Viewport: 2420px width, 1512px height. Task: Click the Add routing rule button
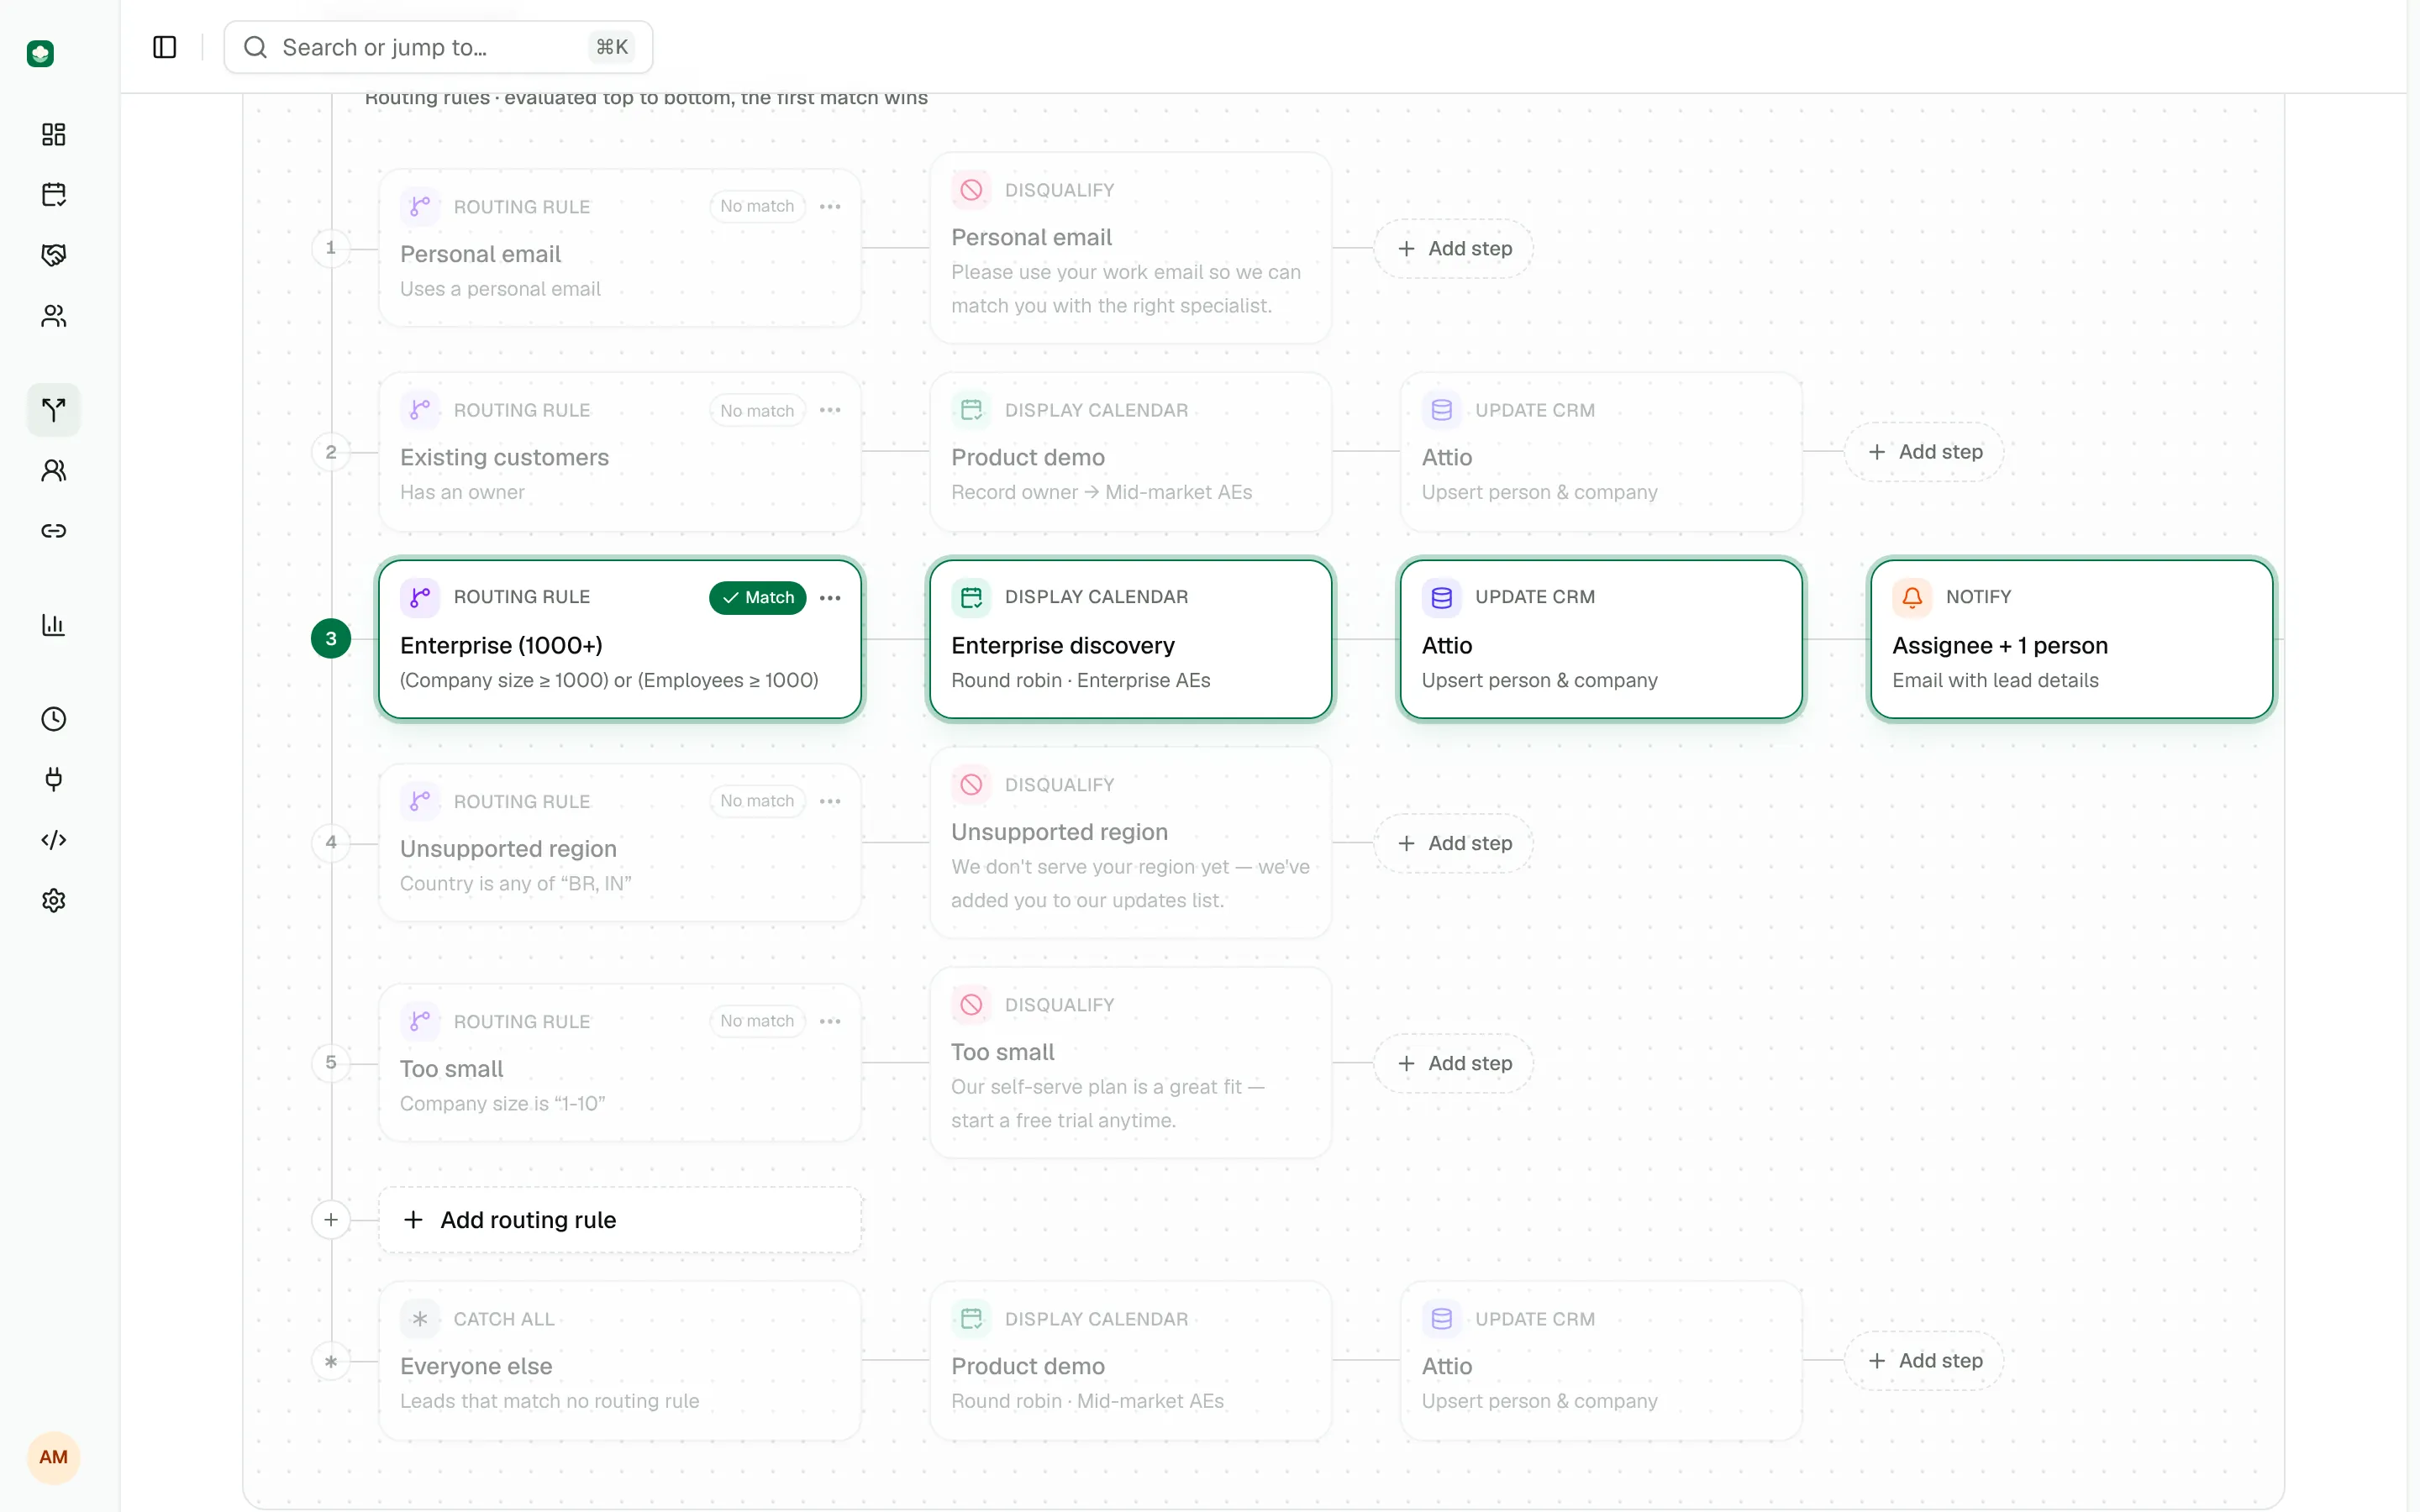coord(620,1220)
